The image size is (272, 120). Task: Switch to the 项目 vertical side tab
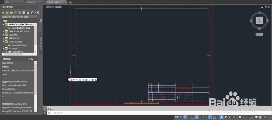[x=41, y=21]
